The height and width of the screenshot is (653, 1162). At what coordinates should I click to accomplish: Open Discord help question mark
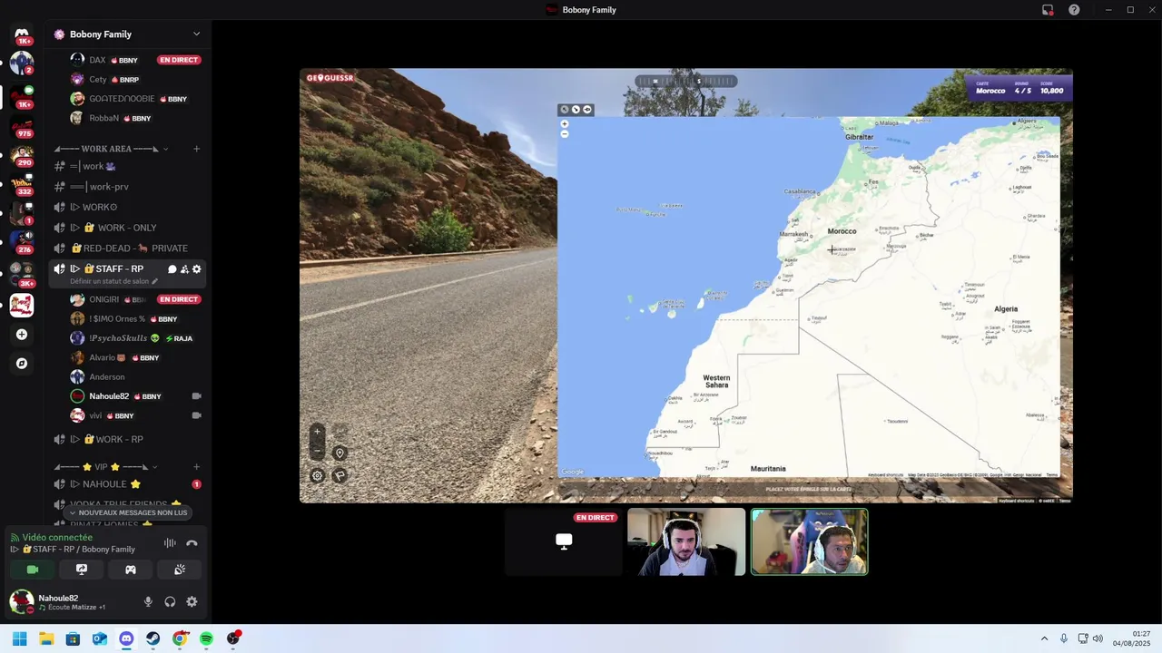[x=1074, y=10]
